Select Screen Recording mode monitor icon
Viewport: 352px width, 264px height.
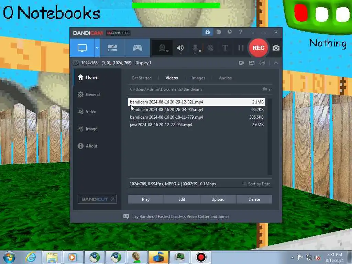point(82,48)
